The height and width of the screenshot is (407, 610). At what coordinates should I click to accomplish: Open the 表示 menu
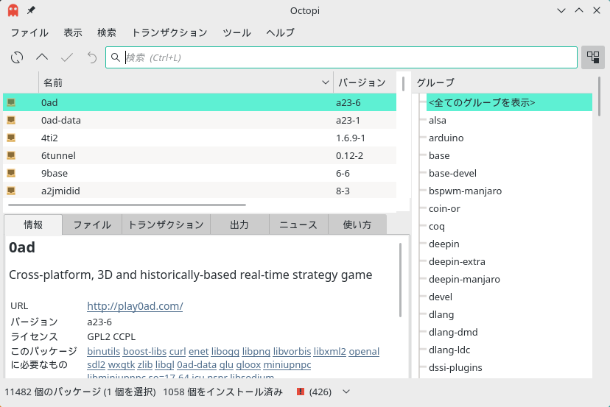(73, 32)
